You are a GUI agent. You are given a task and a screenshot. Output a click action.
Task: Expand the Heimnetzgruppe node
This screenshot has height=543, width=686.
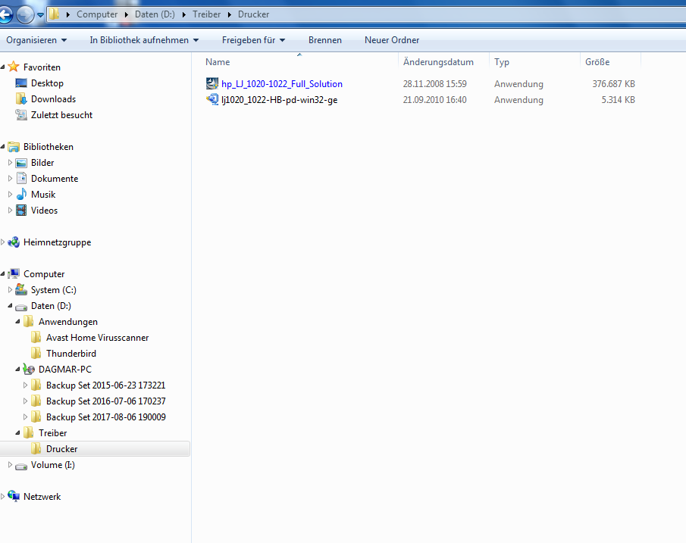(x=2, y=242)
